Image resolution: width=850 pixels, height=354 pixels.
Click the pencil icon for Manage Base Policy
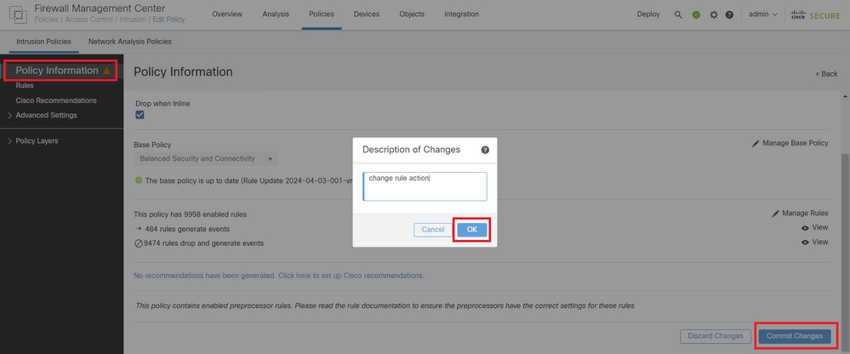(756, 144)
